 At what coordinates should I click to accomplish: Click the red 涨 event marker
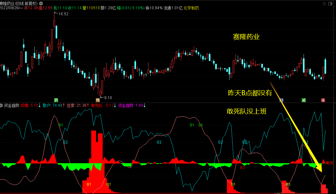(323, 100)
